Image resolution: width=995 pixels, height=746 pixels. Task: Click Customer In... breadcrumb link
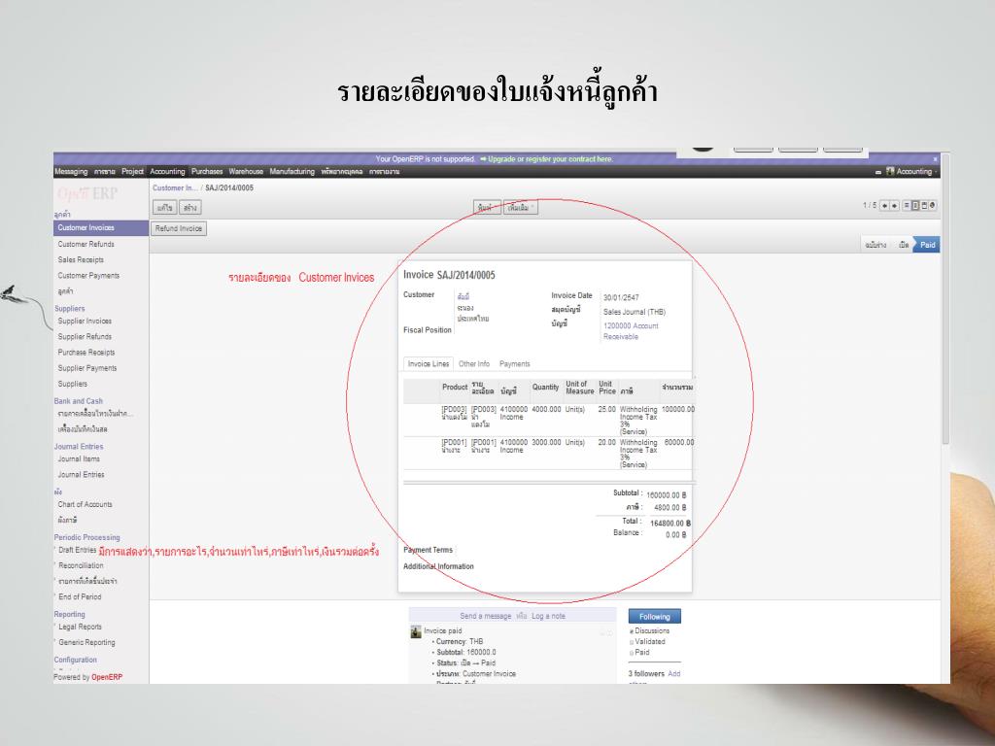(175, 187)
